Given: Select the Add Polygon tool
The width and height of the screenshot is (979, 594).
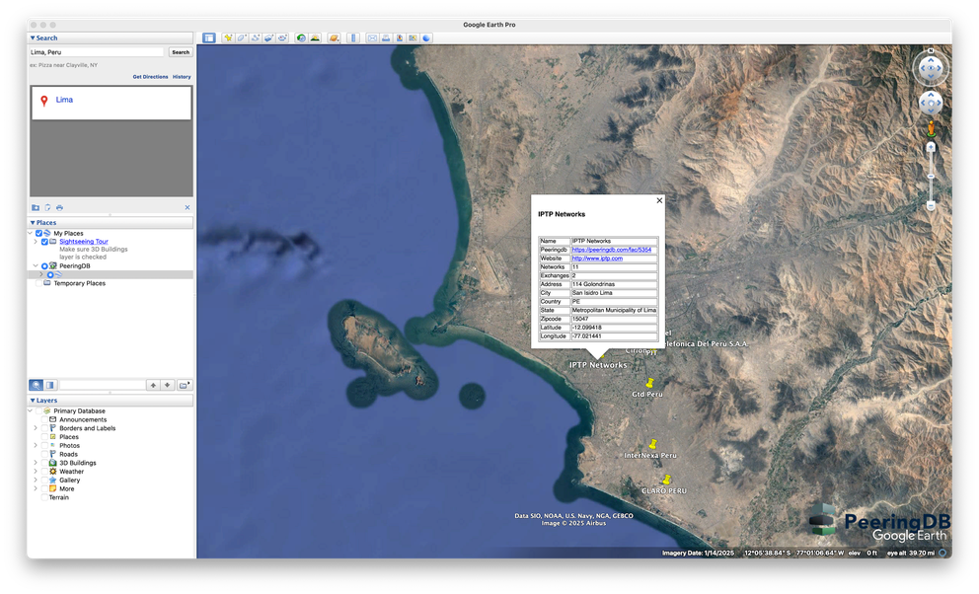Looking at the screenshot, I should click(242, 38).
